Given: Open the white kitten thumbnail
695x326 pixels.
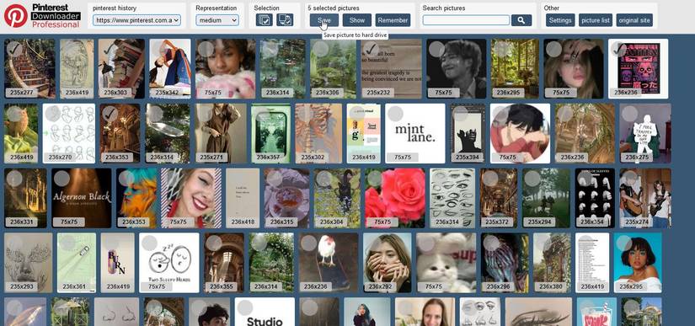Looking at the screenshot, I should click(x=446, y=263).
